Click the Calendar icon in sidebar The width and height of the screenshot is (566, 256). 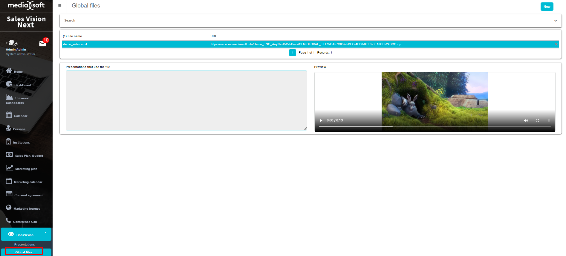click(x=9, y=115)
